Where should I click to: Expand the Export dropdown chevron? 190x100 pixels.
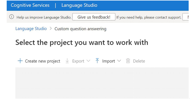pyautogui.click(x=88, y=61)
